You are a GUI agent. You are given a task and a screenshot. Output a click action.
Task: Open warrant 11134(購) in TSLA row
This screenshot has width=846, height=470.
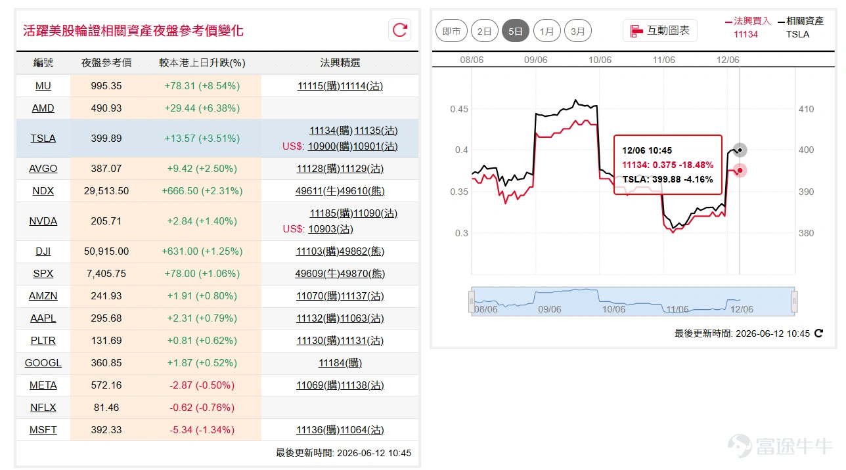[x=330, y=131]
